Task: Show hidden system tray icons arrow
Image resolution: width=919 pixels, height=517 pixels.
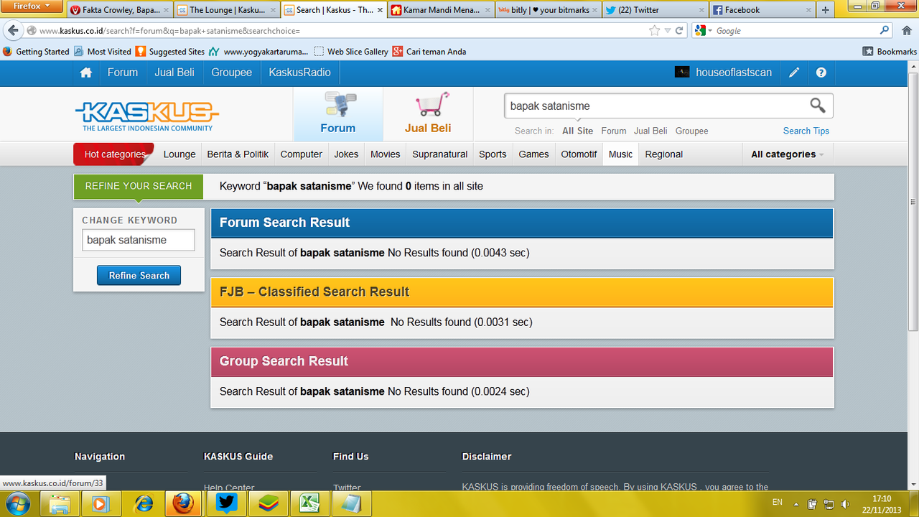Action: (796, 504)
